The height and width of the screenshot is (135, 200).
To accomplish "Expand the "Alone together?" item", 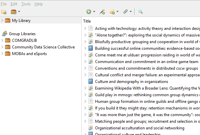I will 85,35.
